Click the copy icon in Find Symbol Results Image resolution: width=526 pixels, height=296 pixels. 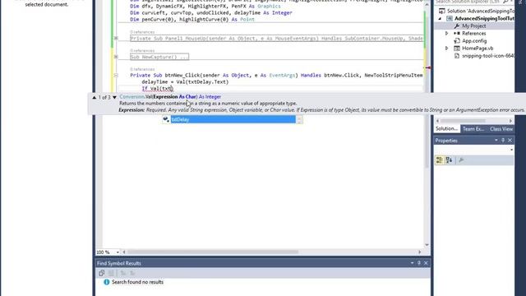[101, 273]
